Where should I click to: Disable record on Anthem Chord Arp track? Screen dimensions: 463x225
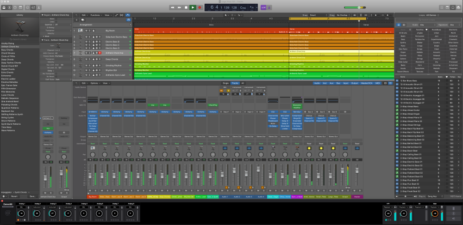[x=100, y=53]
